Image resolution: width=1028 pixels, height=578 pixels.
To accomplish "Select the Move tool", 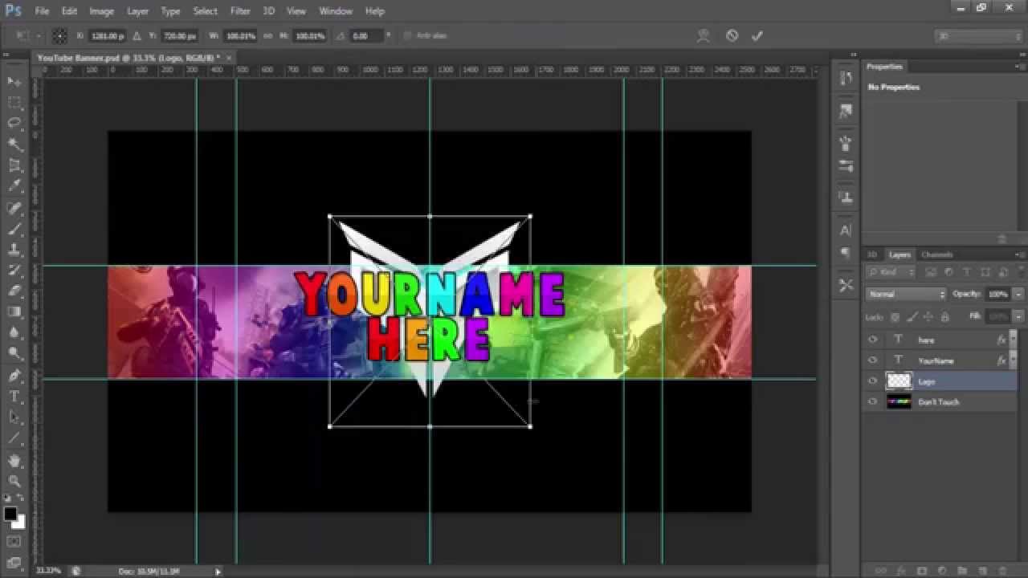I will tap(14, 82).
